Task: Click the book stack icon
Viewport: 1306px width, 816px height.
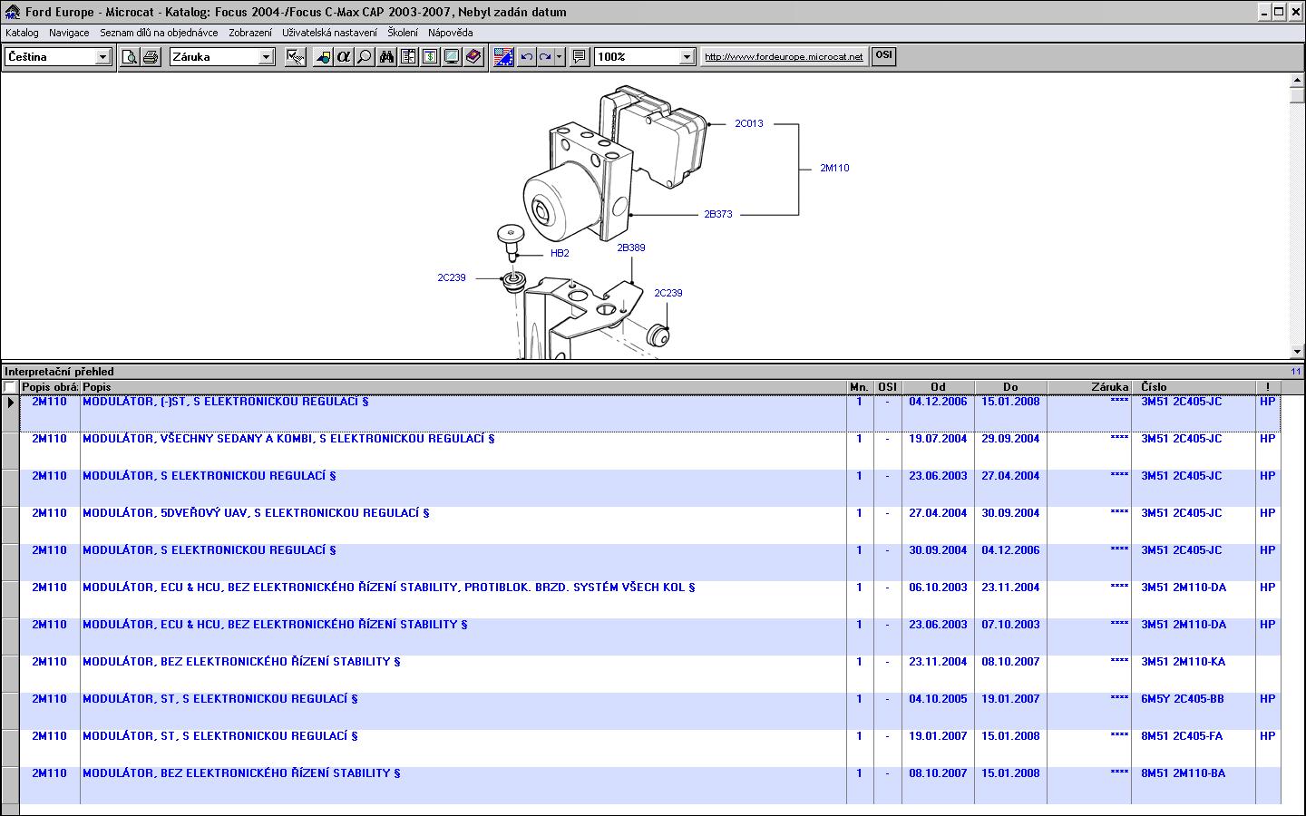Action: click(x=473, y=57)
